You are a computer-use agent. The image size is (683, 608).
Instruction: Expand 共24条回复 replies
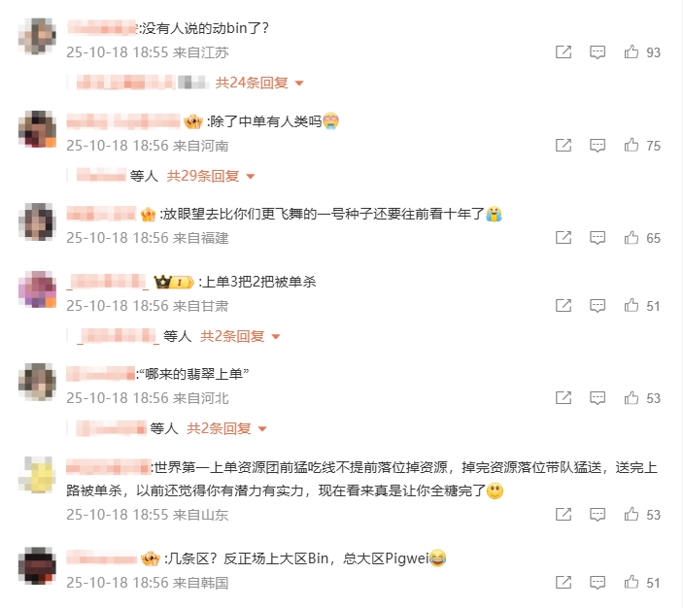[x=259, y=83]
